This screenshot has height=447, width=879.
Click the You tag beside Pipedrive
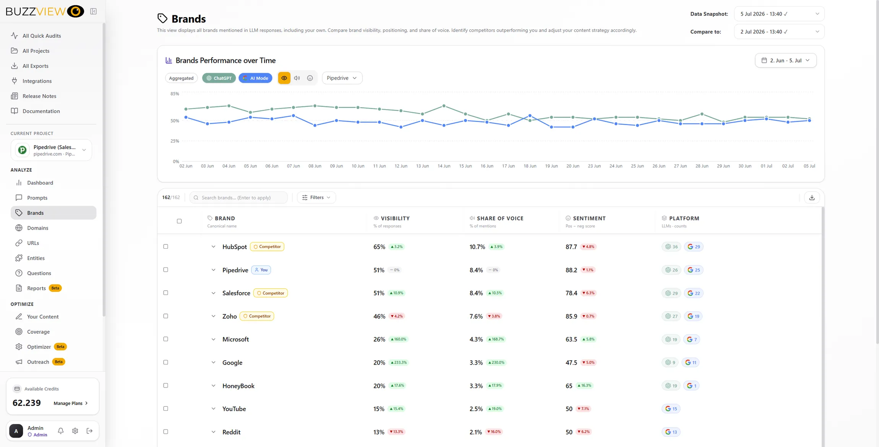point(261,270)
